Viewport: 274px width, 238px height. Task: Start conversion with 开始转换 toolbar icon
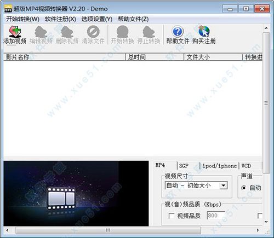122,32
